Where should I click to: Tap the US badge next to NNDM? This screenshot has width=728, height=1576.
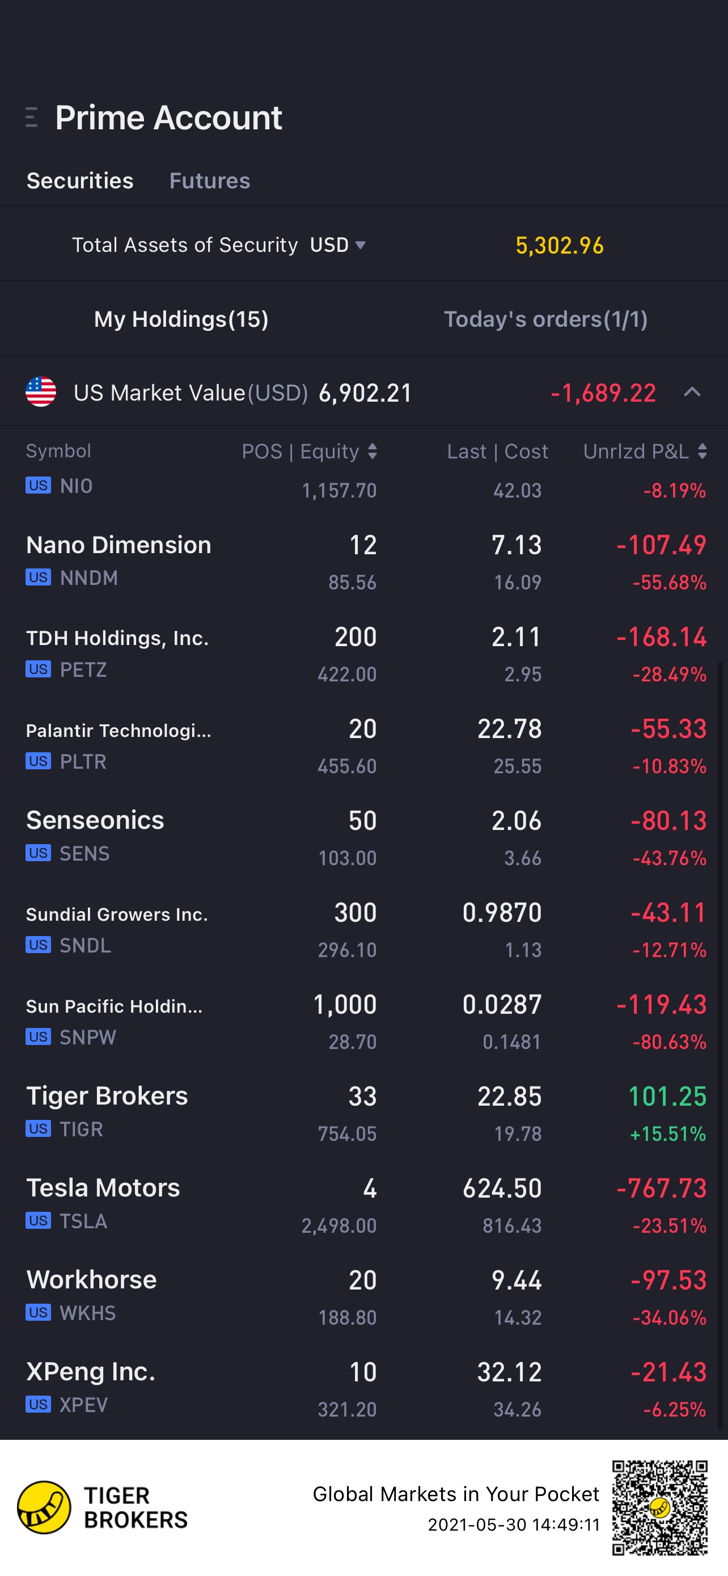point(38,577)
